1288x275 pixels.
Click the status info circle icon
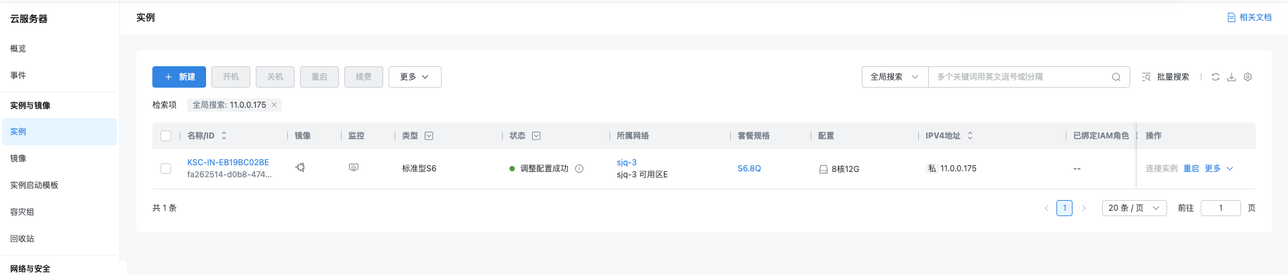(x=579, y=169)
